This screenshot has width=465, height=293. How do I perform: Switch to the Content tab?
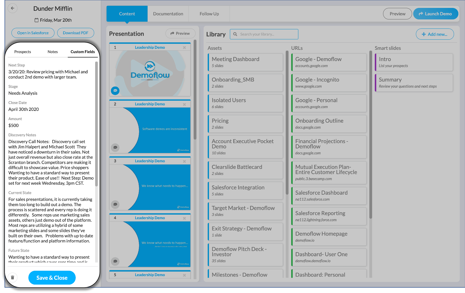click(x=127, y=14)
